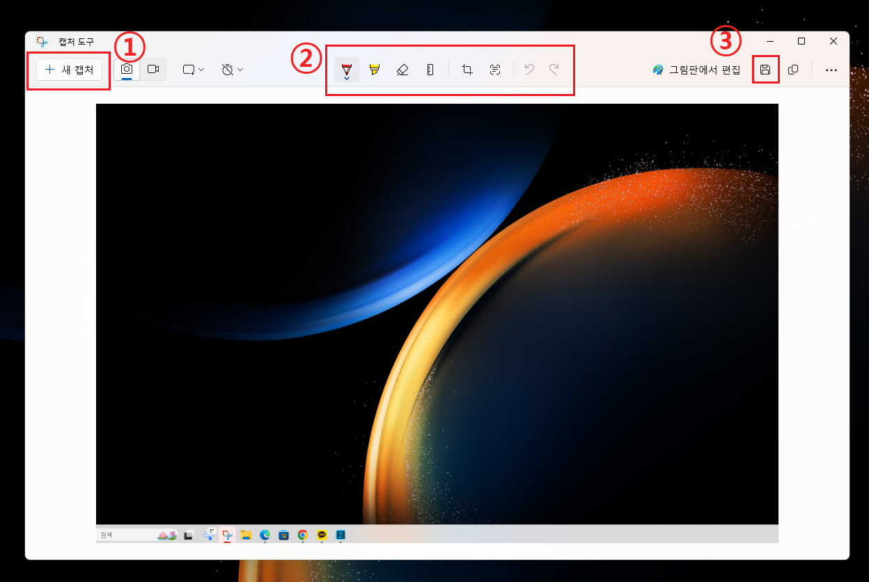Screen dimensions: 869x582
Task: Open Text actions tool
Action: point(495,70)
